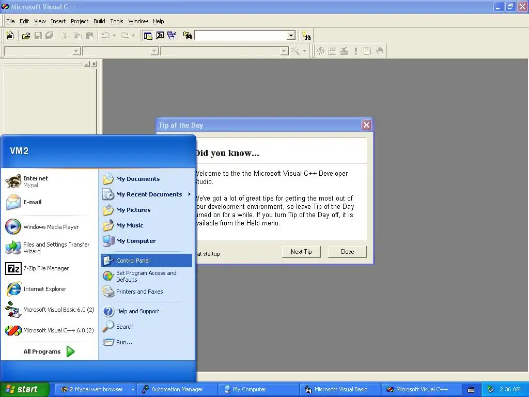This screenshot has height=397, width=529.
Task: Switch to Automation Manager taskbar button
Action: [177, 389]
